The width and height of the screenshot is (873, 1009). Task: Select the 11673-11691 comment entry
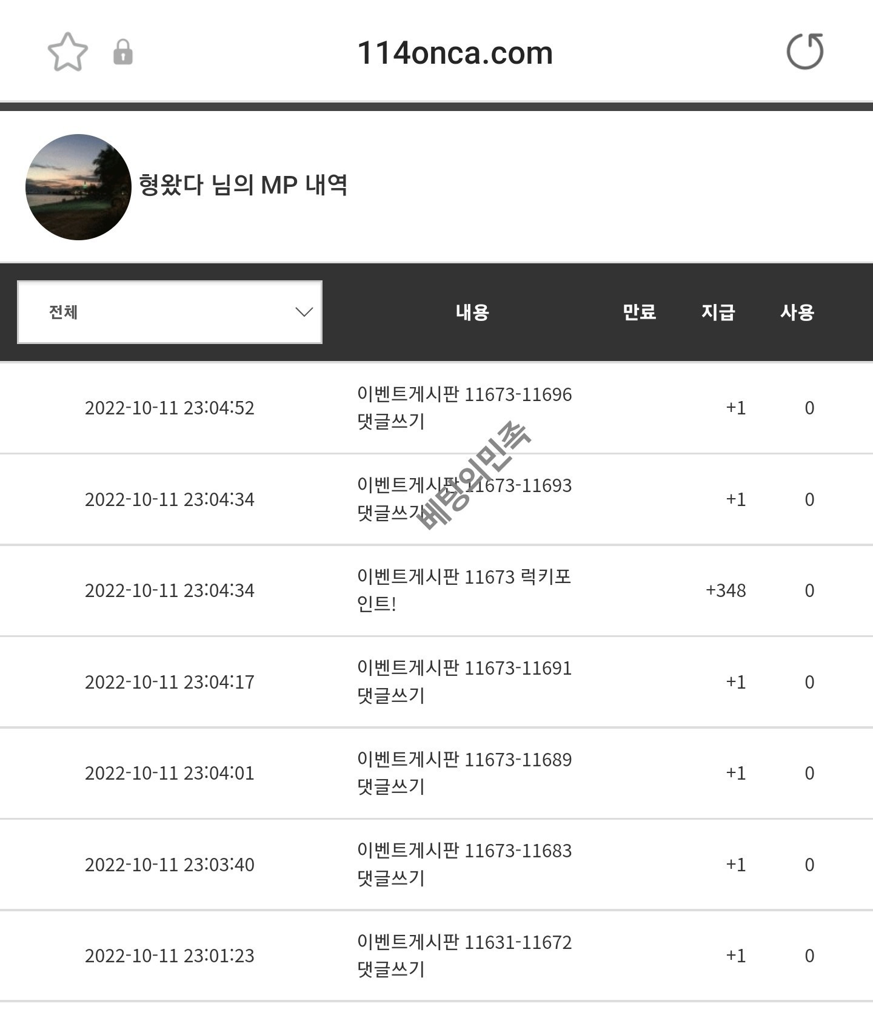pyautogui.click(x=464, y=681)
